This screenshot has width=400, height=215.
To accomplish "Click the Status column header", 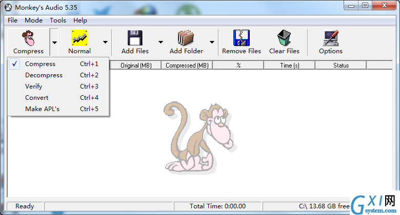I will 341,66.
